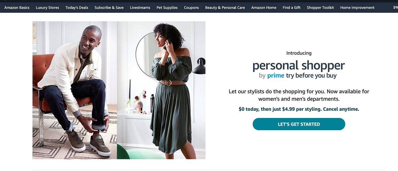Click the personal shopper heading
Image resolution: width=398 pixels, height=171 pixels.
(x=298, y=66)
